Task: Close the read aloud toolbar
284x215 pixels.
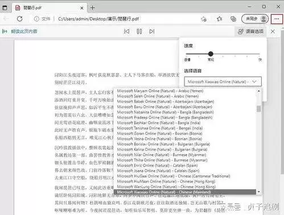Action: pos(273,31)
